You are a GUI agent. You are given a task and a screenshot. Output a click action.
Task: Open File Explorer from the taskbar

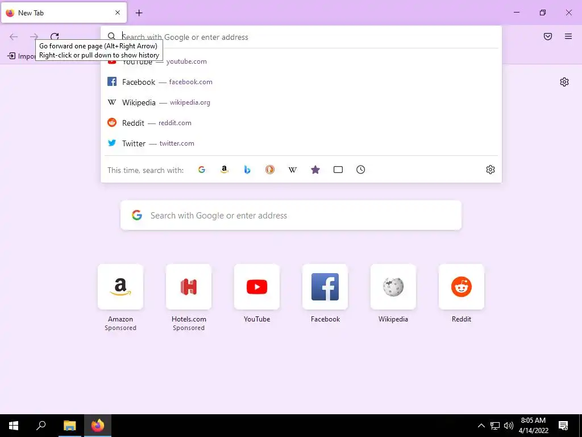pos(69,426)
